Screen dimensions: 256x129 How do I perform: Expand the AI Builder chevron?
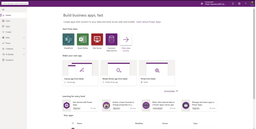[x=24, y=54]
